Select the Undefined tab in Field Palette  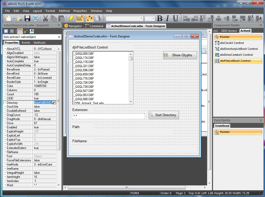pyautogui.click(x=222, y=126)
